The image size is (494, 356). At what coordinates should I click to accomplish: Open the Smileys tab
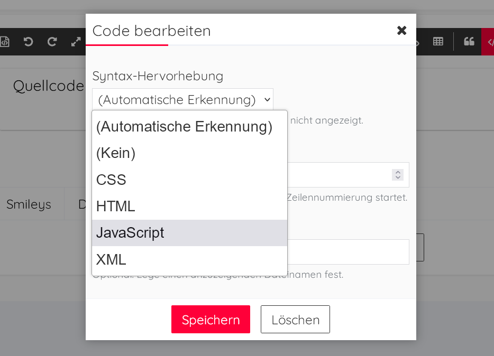[29, 204]
